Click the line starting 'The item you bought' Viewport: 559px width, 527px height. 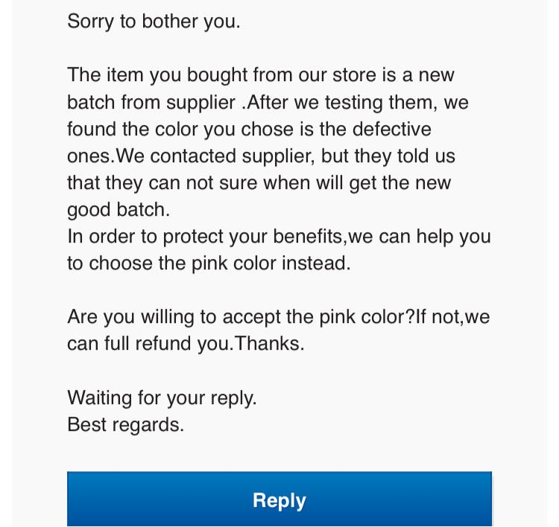(261, 75)
